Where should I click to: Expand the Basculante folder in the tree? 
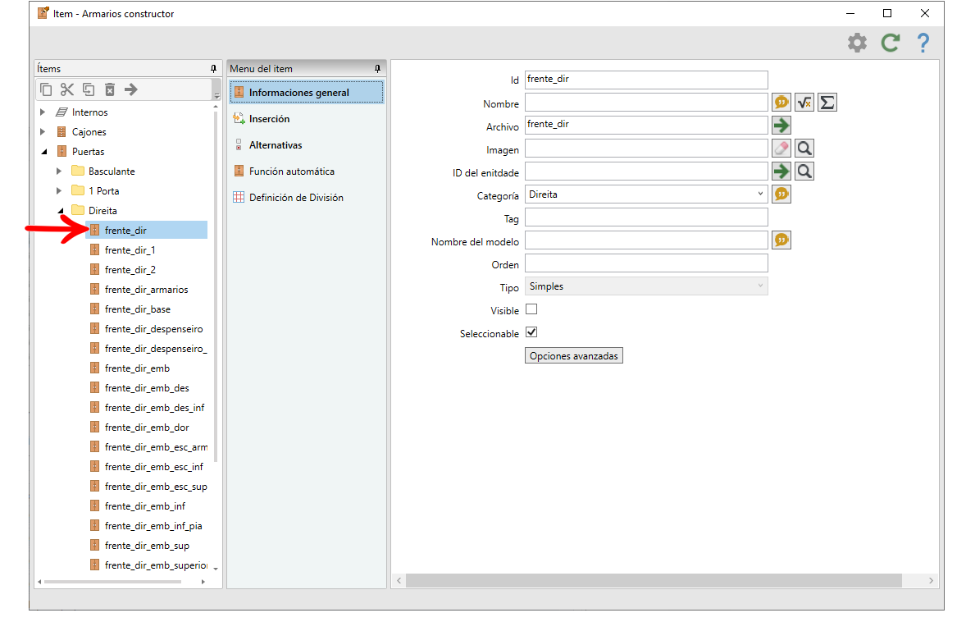tap(59, 172)
